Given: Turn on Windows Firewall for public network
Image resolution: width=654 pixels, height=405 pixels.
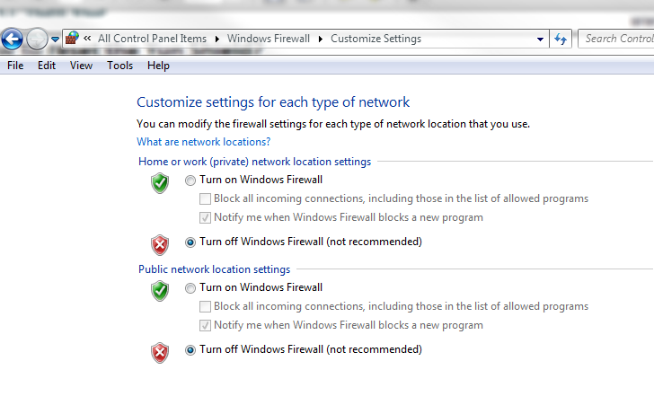Looking at the screenshot, I should click(190, 287).
